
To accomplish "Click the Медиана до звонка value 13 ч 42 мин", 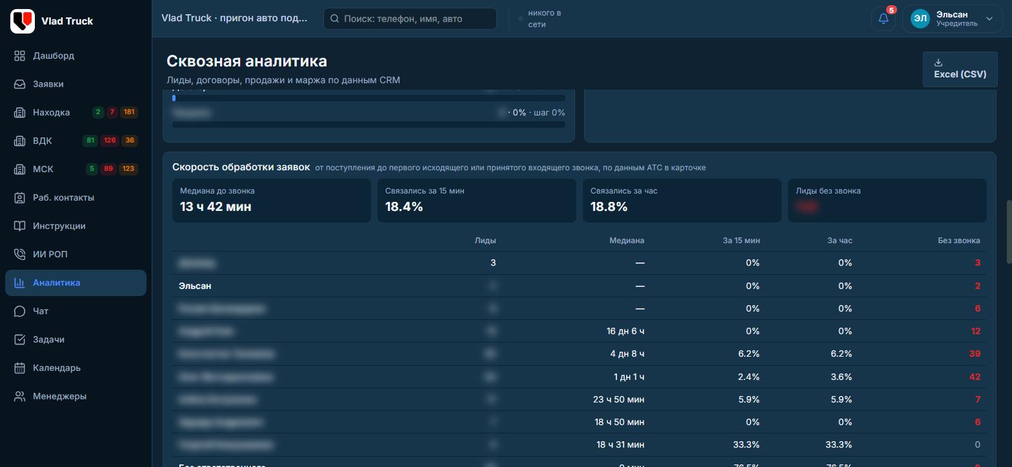I will [x=216, y=207].
